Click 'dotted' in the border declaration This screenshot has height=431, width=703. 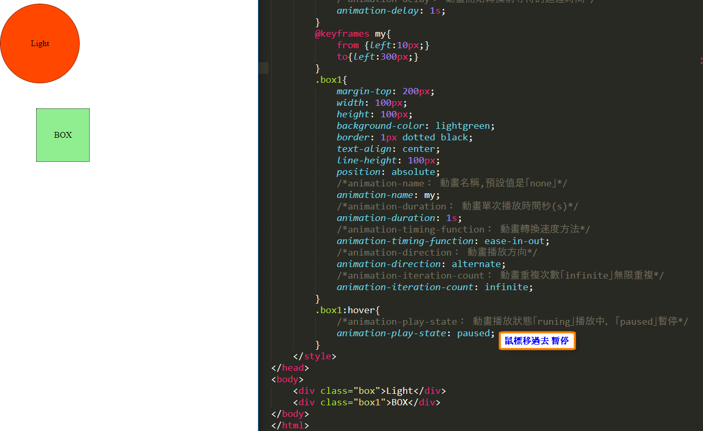coord(418,137)
